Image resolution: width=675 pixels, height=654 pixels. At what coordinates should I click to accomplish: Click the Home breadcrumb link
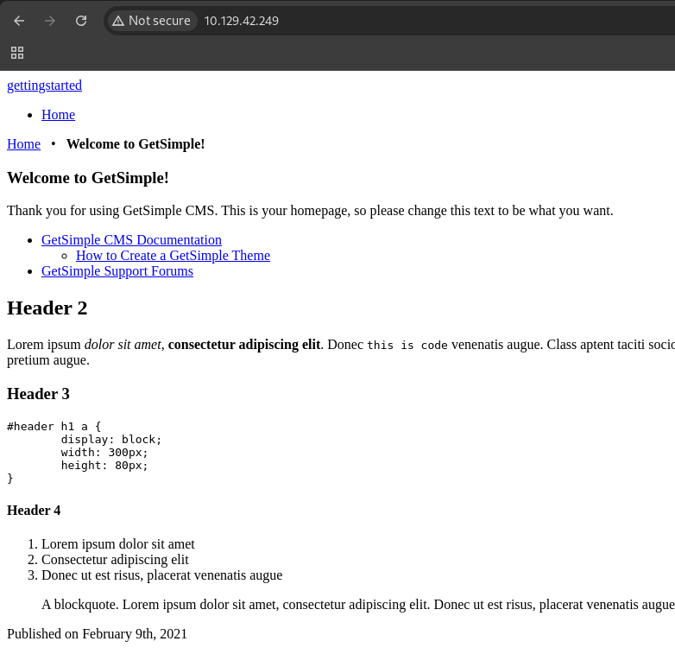(x=23, y=144)
